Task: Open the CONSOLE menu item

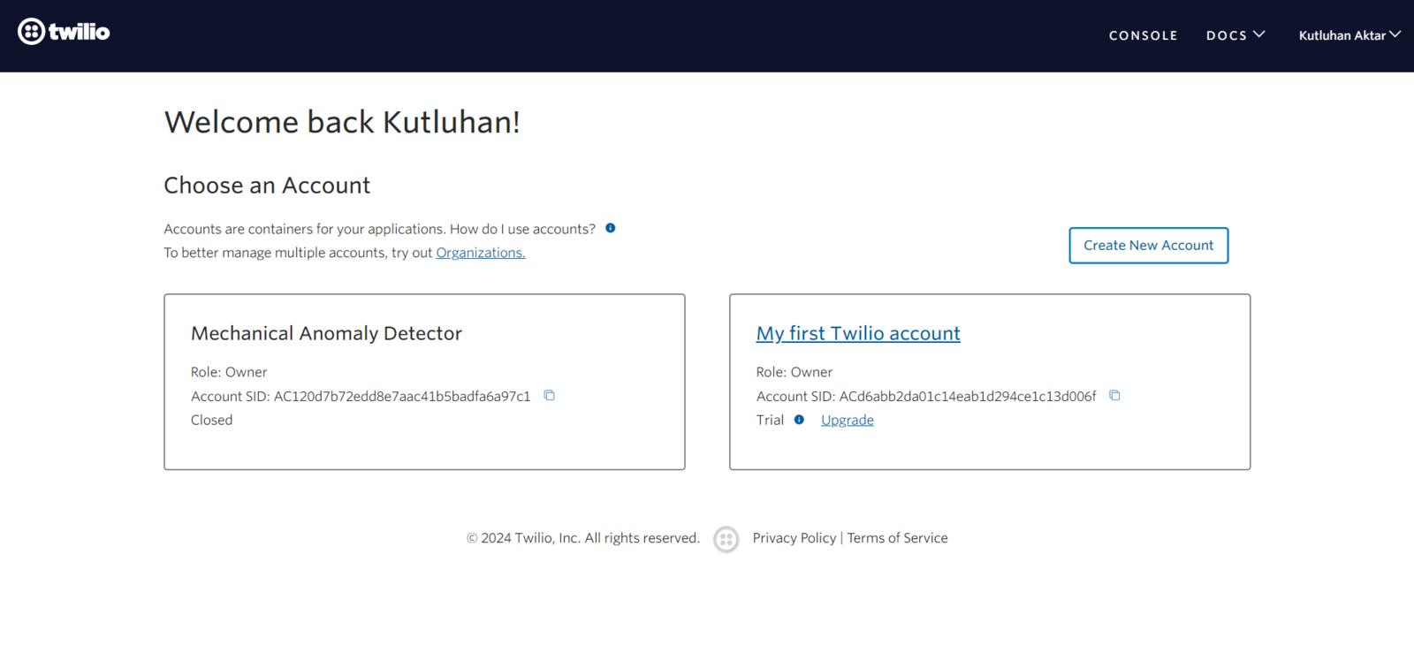Action: coord(1144,35)
